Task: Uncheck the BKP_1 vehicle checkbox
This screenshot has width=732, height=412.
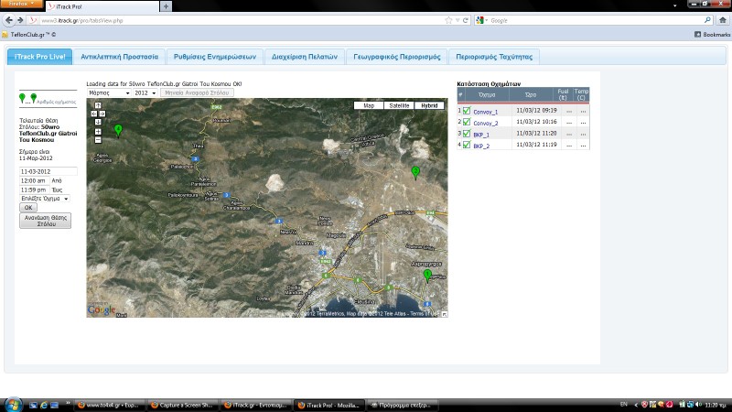Action: pyautogui.click(x=467, y=134)
